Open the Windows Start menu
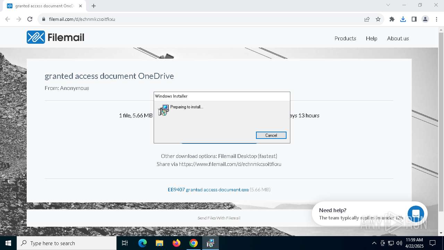The image size is (444, 250). pyautogui.click(x=8, y=243)
